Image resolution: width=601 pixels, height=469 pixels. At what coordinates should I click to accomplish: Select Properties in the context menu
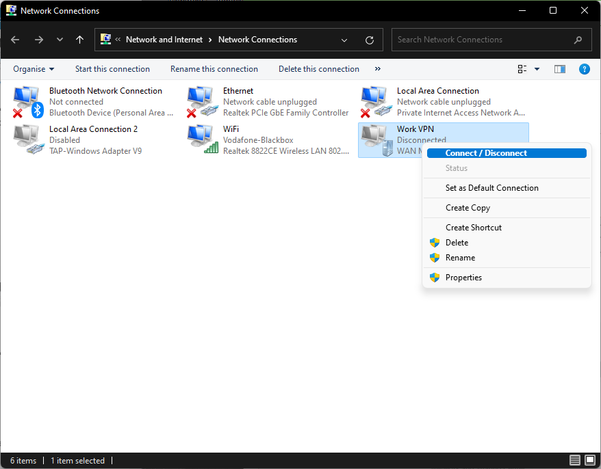coord(463,278)
